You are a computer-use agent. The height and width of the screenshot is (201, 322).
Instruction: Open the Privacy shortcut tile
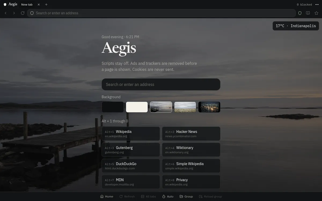[191, 182]
